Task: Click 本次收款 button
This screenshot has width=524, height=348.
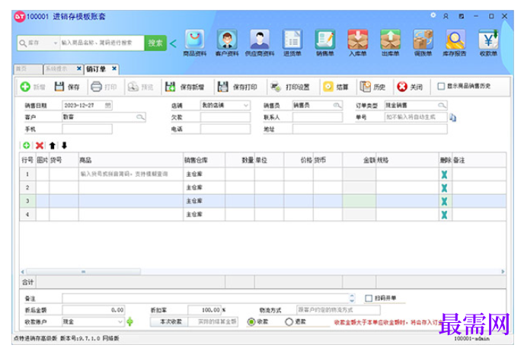Action: pyautogui.click(x=171, y=321)
